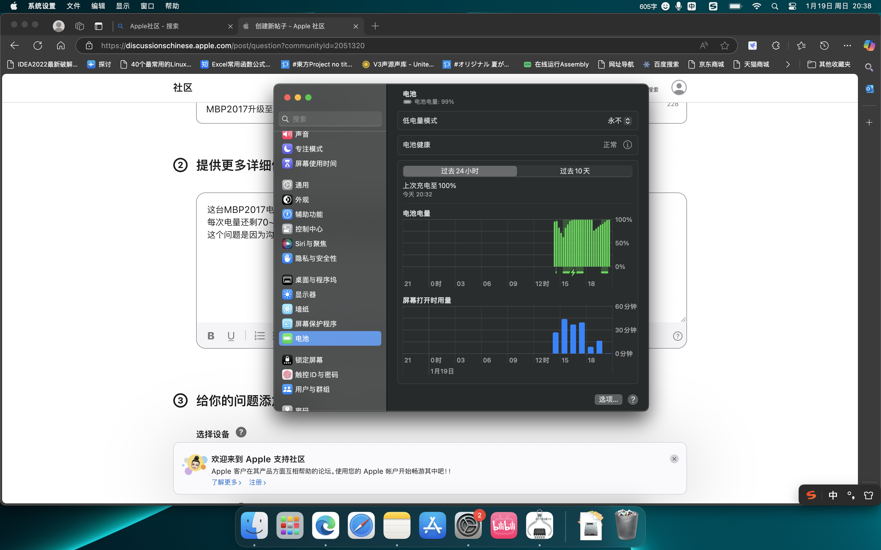Screen dimensions: 881x550
Task: Click the Bold formatting icon
Action: tap(211, 336)
